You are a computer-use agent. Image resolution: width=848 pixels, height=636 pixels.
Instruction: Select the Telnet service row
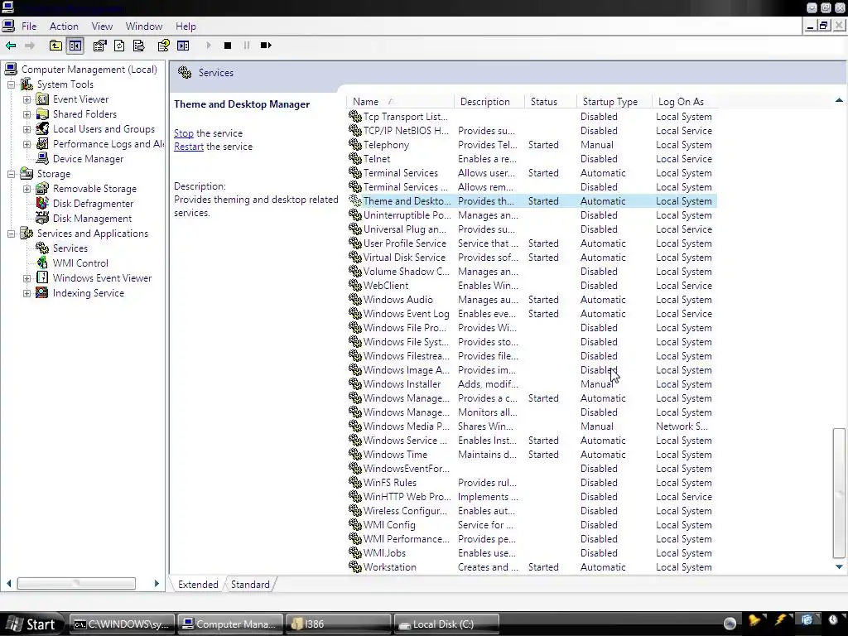tap(532, 159)
